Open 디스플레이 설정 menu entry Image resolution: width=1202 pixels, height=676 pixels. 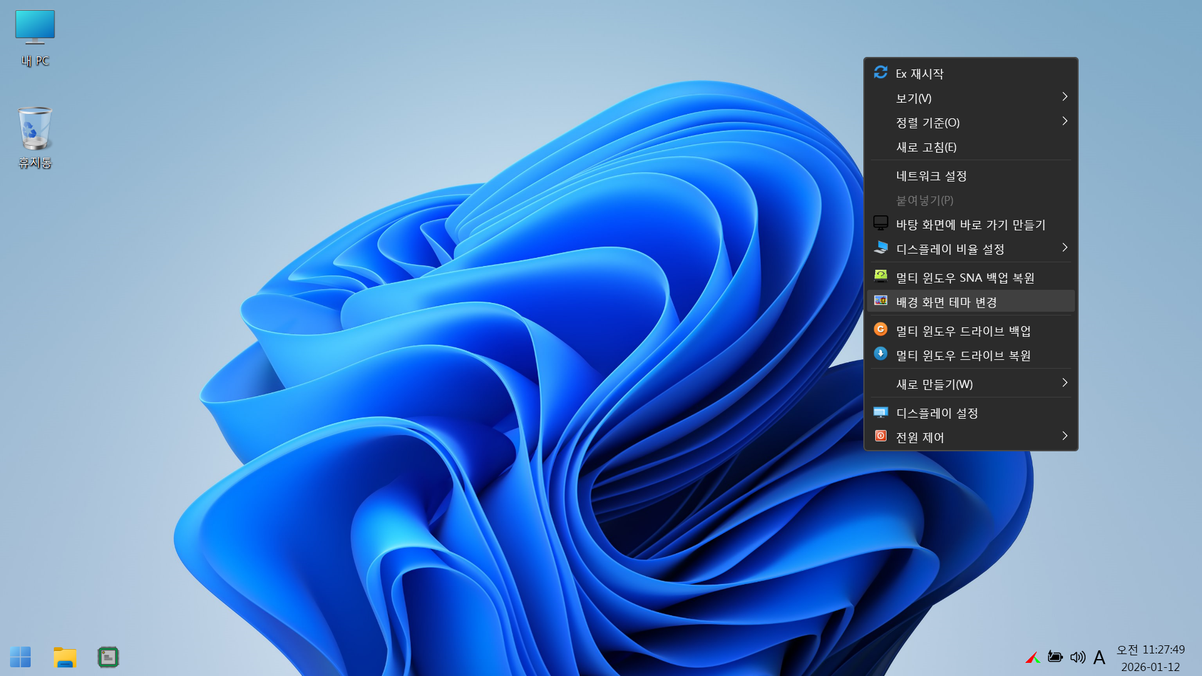(x=937, y=413)
